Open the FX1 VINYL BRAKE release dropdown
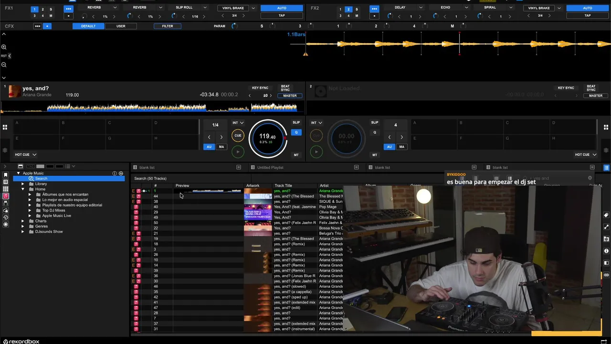This screenshot has width=611, height=344. point(253,8)
